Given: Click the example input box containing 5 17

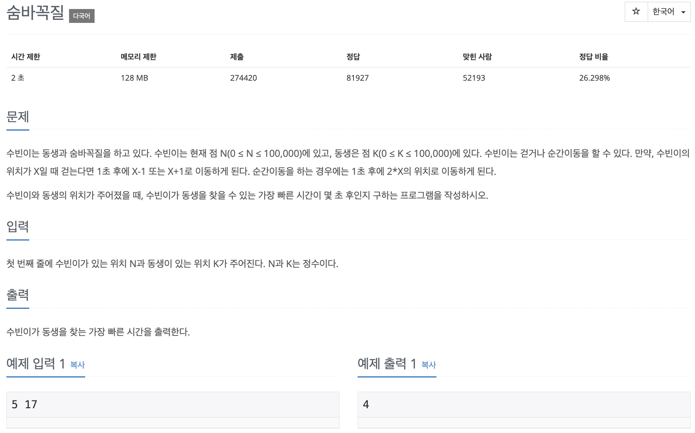Looking at the screenshot, I should tap(173, 404).
